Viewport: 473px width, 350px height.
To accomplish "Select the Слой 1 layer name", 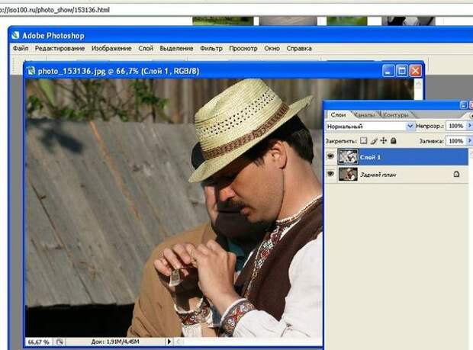I will click(370, 157).
